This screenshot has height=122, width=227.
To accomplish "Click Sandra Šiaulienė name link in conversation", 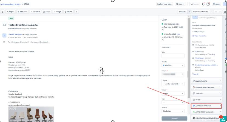I will pyautogui.click(x=15, y=34).
